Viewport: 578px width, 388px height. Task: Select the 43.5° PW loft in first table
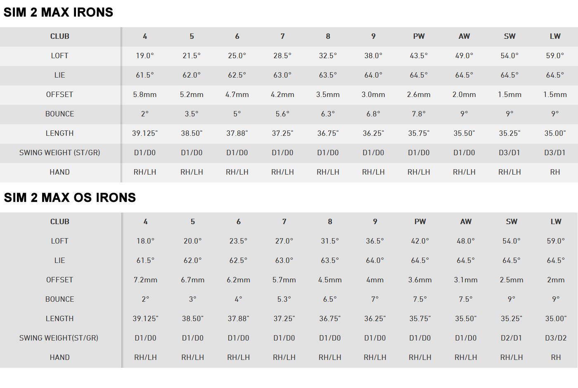pyautogui.click(x=419, y=56)
